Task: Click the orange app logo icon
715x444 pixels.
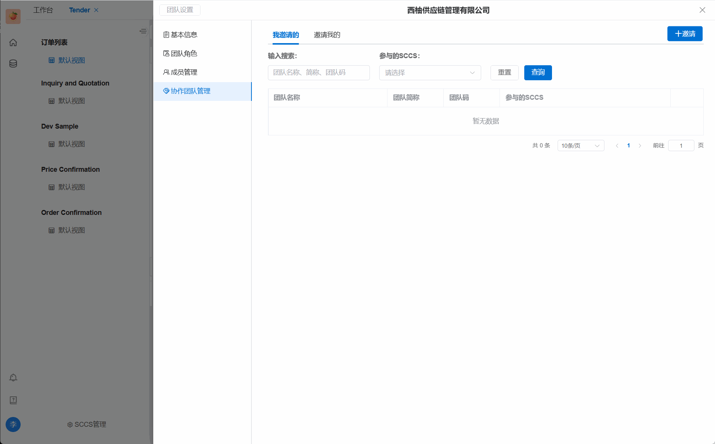Action: tap(13, 16)
